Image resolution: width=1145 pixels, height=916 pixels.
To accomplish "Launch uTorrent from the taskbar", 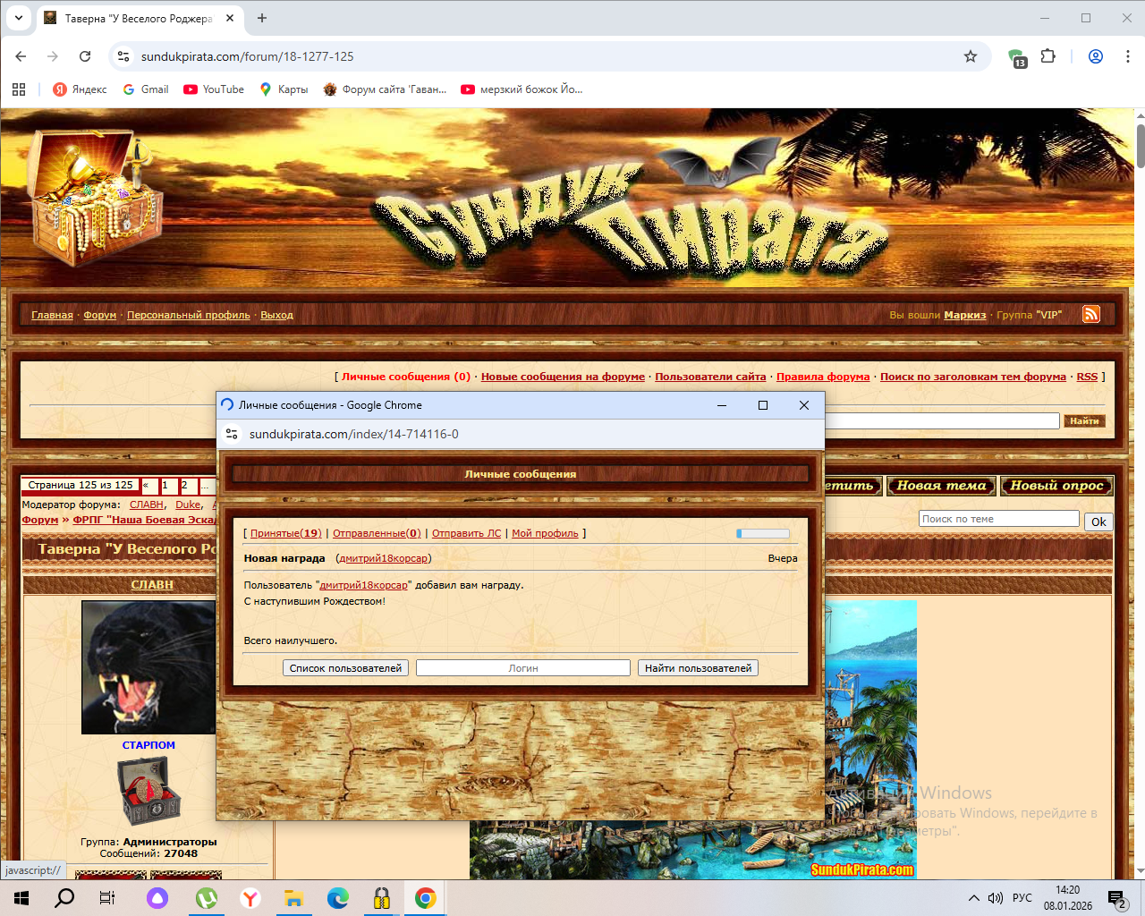I will [207, 898].
